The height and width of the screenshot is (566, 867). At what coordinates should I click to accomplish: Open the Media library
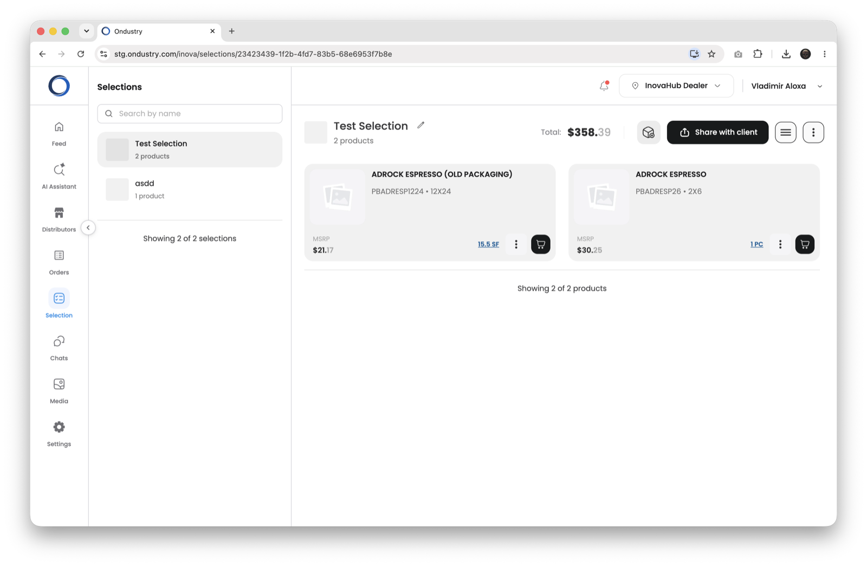click(x=59, y=391)
